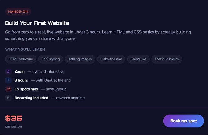Click the Links and nav chip
This screenshot has width=208, height=135.
(111, 59)
